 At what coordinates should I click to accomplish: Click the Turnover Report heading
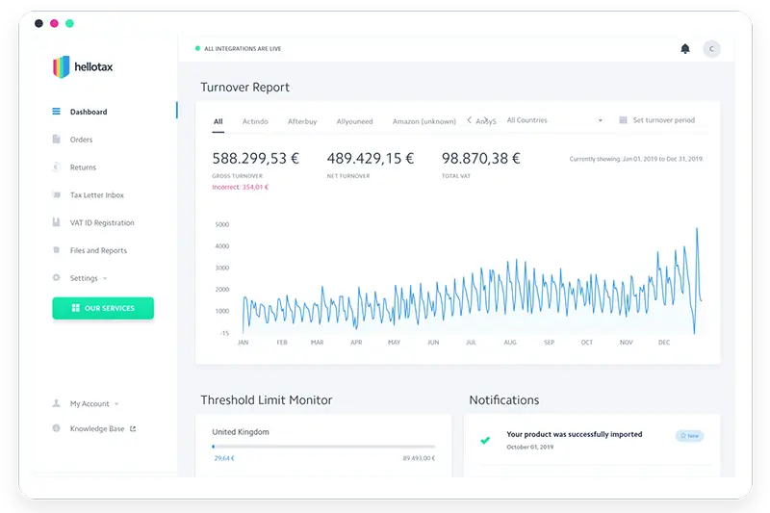pos(244,87)
